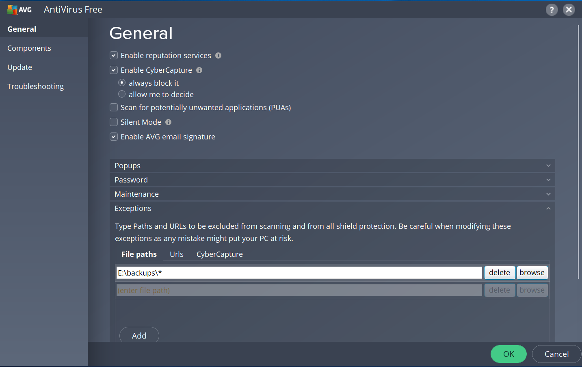The height and width of the screenshot is (367, 582).
Task: Open the CyberCapture exceptions tab
Action: pos(219,254)
